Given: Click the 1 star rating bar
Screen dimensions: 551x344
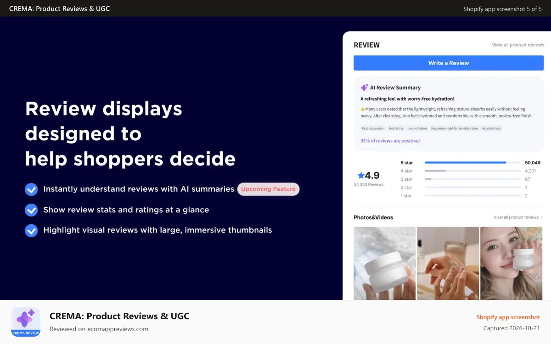Looking at the screenshot, I should point(472,196).
